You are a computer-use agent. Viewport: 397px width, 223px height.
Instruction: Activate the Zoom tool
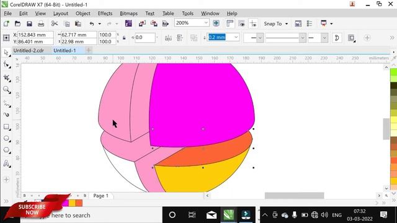[6, 89]
